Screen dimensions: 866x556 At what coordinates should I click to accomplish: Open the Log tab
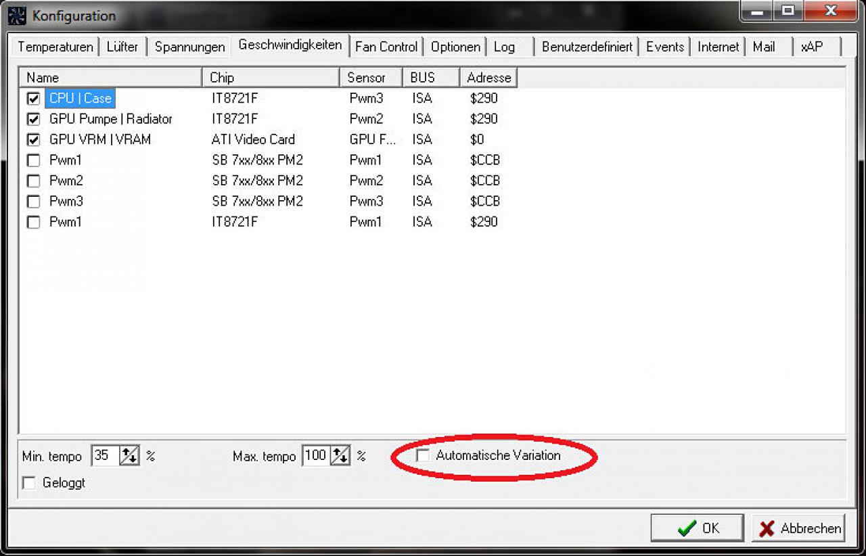[x=504, y=47]
